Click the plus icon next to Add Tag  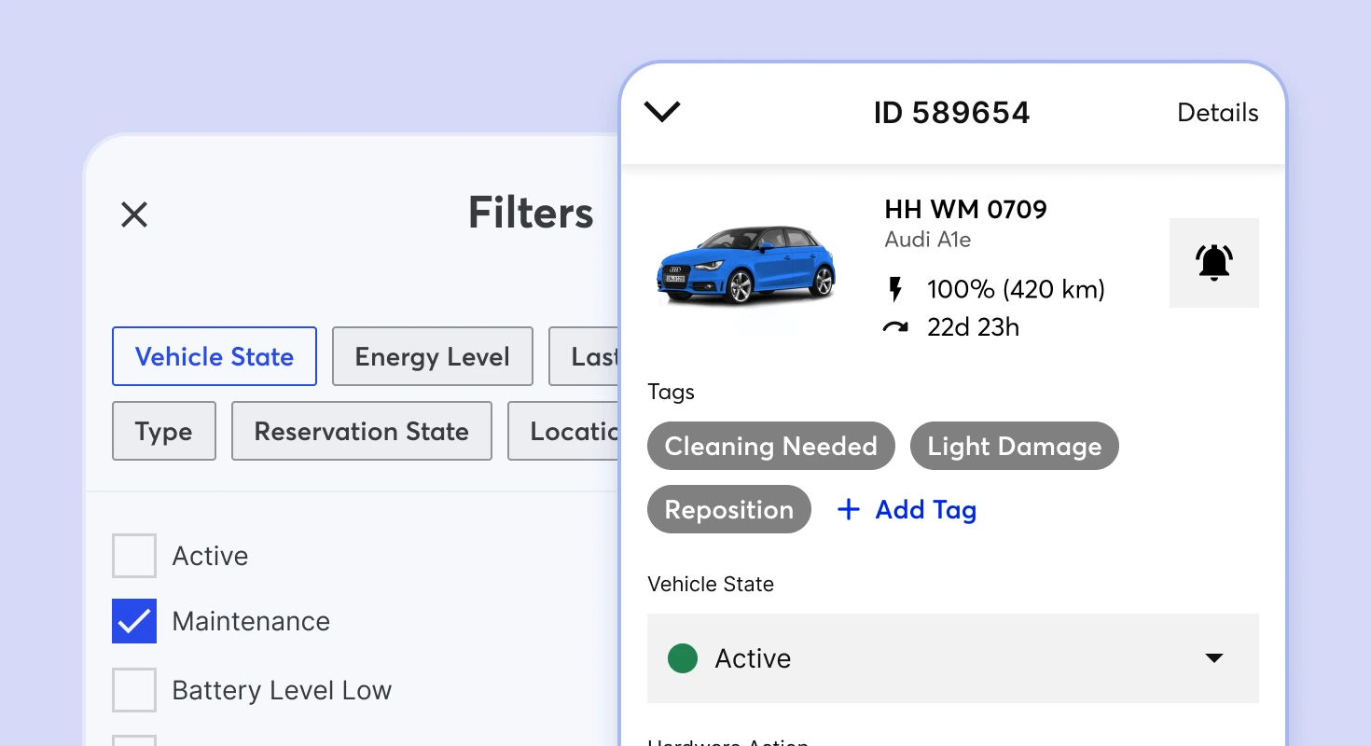click(x=849, y=509)
